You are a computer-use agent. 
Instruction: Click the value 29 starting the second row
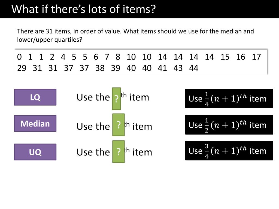tap(22, 68)
